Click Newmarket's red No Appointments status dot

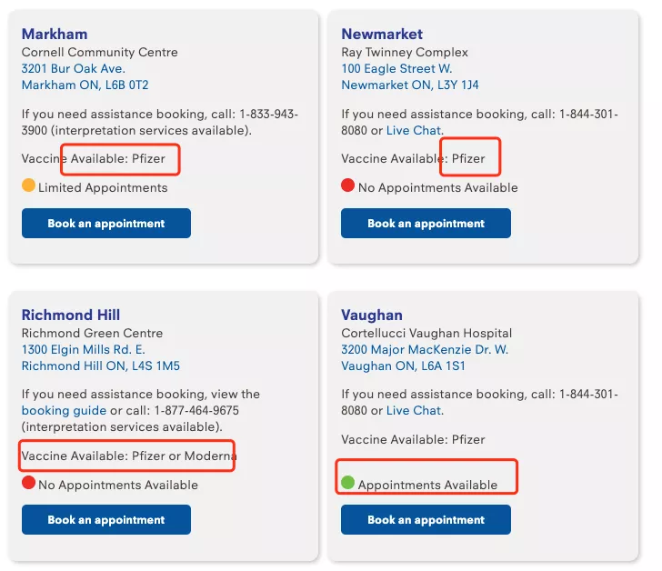(x=348, y=185)
